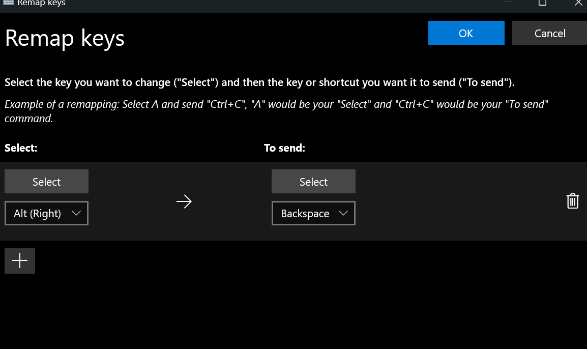Viewport: 587px width, 349px height.
Task: Add another remapping with the + button
Action: click(x=19, y=260)
